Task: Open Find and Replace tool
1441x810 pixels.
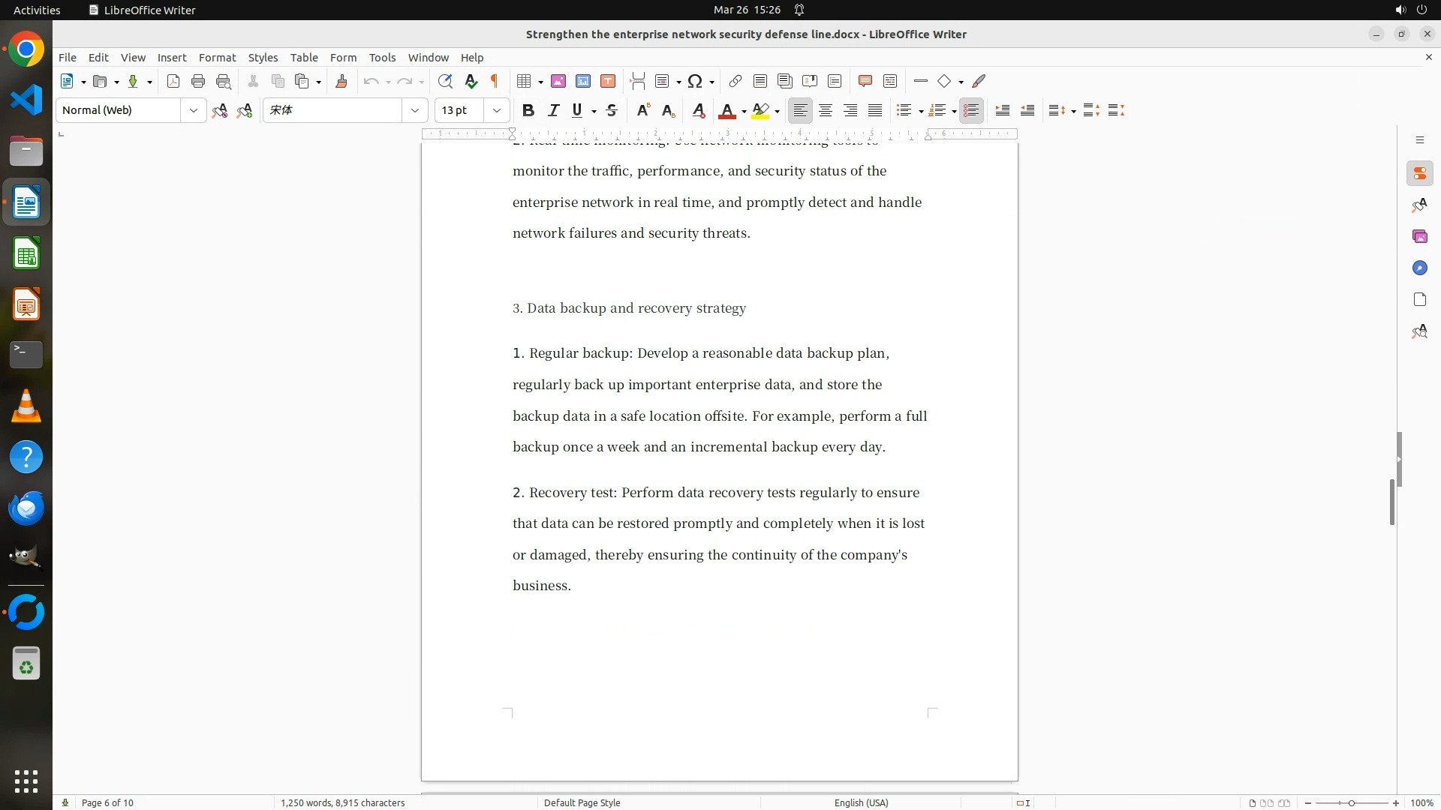Action: [445, 82]
